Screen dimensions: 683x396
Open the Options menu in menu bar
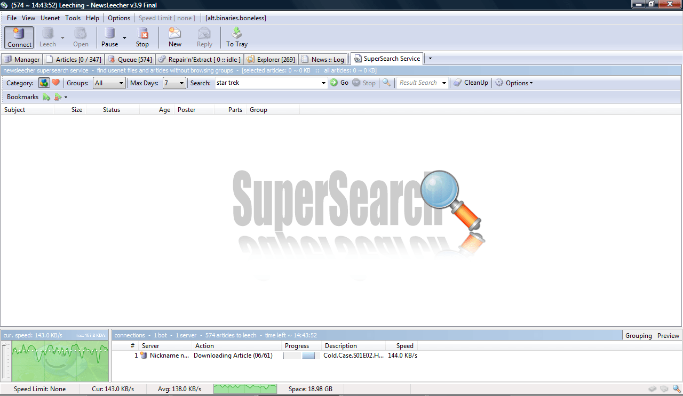119,18
